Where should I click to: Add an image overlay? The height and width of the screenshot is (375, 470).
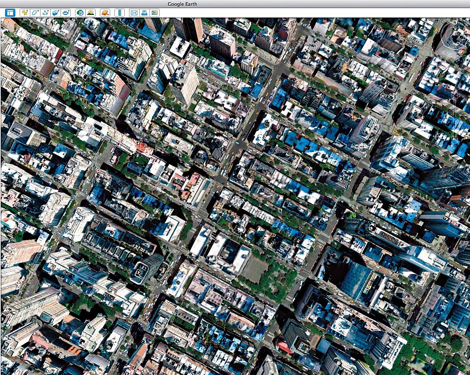click(55, 13)
